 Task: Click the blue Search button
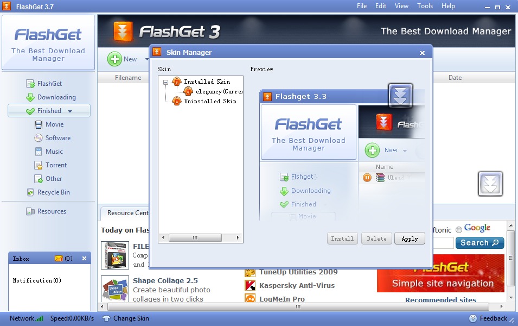tap(479, 243)
